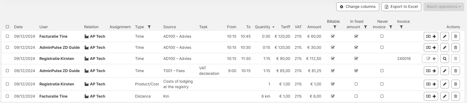The height and width of the screenshot is (103, 467).
Task: Sort by Quantity column arrow
Action: [x=273, y=27]
